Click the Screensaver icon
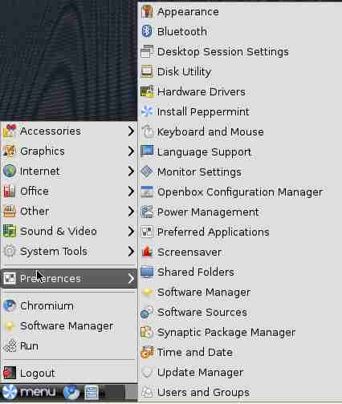342x404 pixels. point(147,252)
